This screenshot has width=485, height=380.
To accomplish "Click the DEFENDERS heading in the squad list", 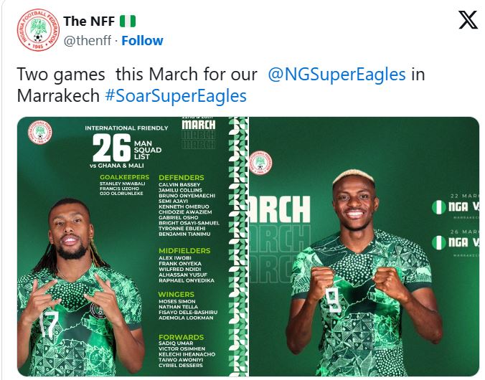I will 181,177.
